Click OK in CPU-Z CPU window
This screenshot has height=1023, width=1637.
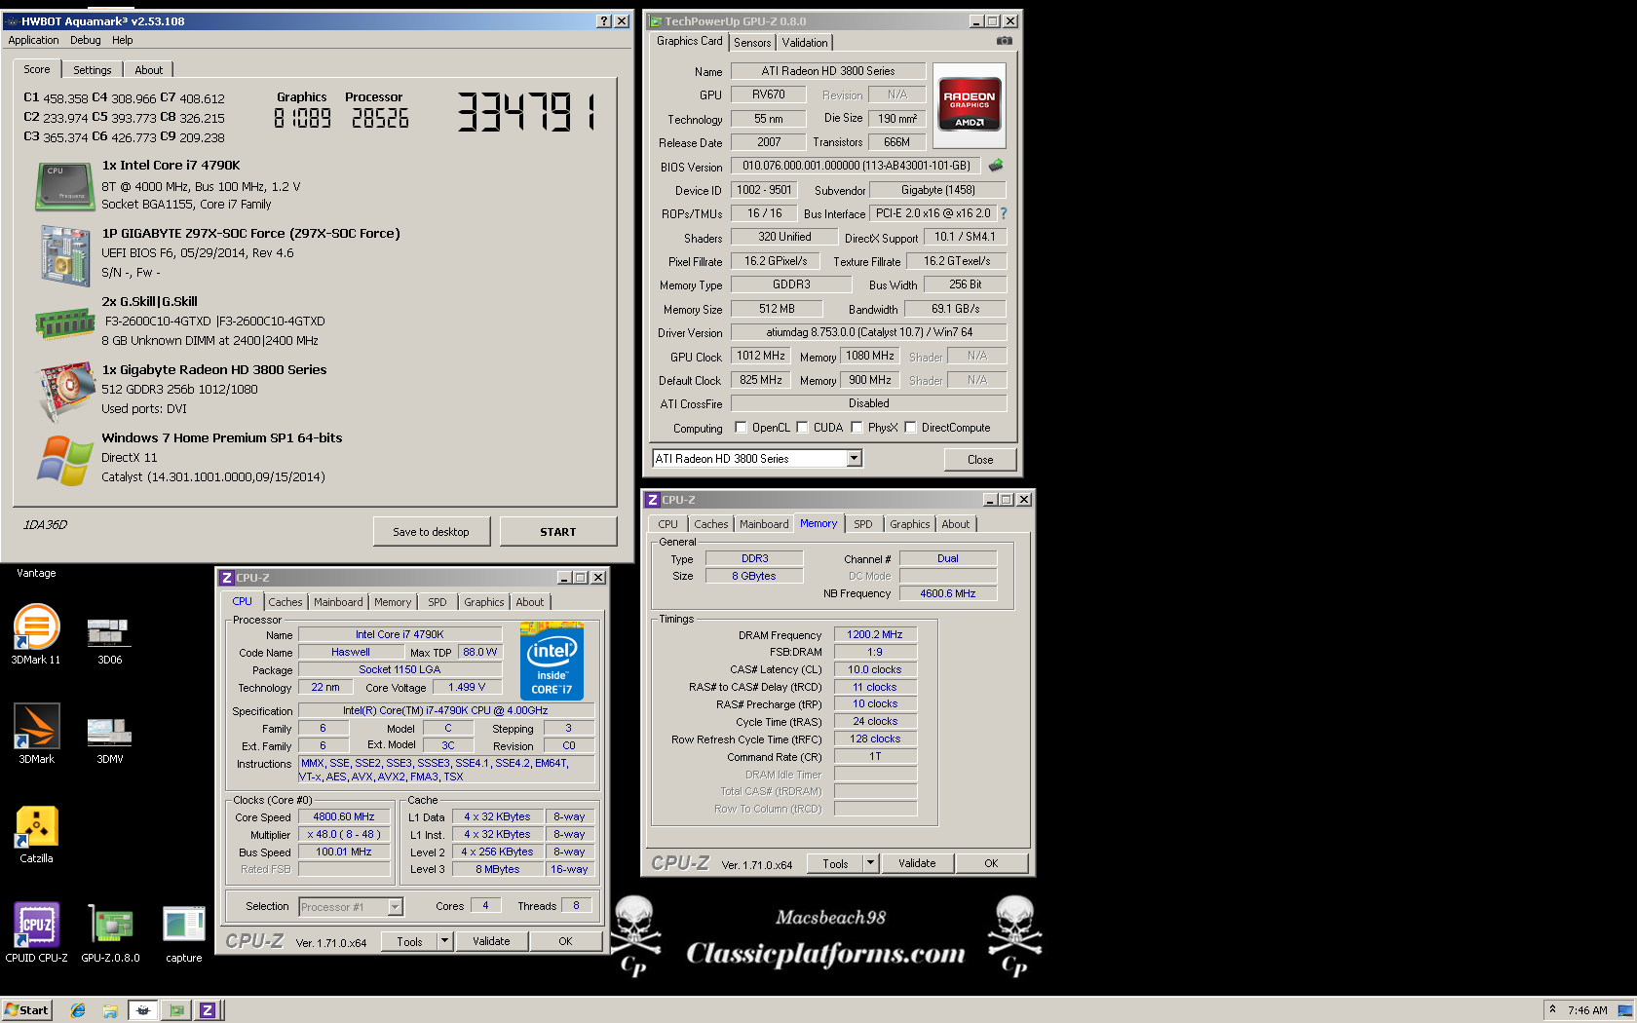[565, 941]
